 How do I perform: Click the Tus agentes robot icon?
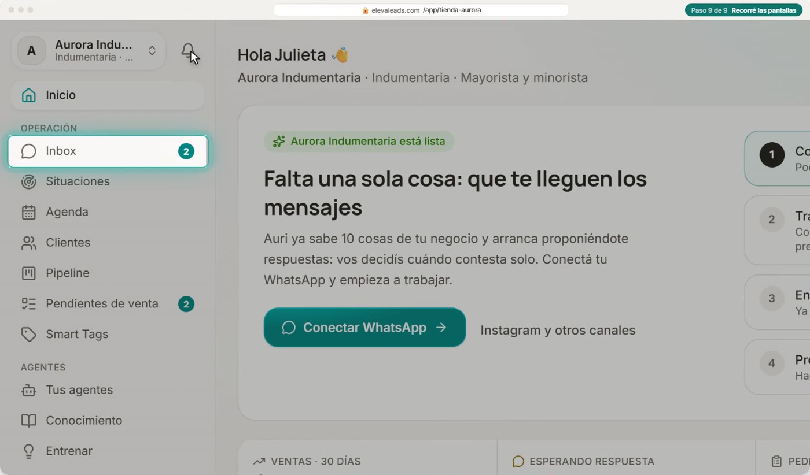(x=28, y=390)
